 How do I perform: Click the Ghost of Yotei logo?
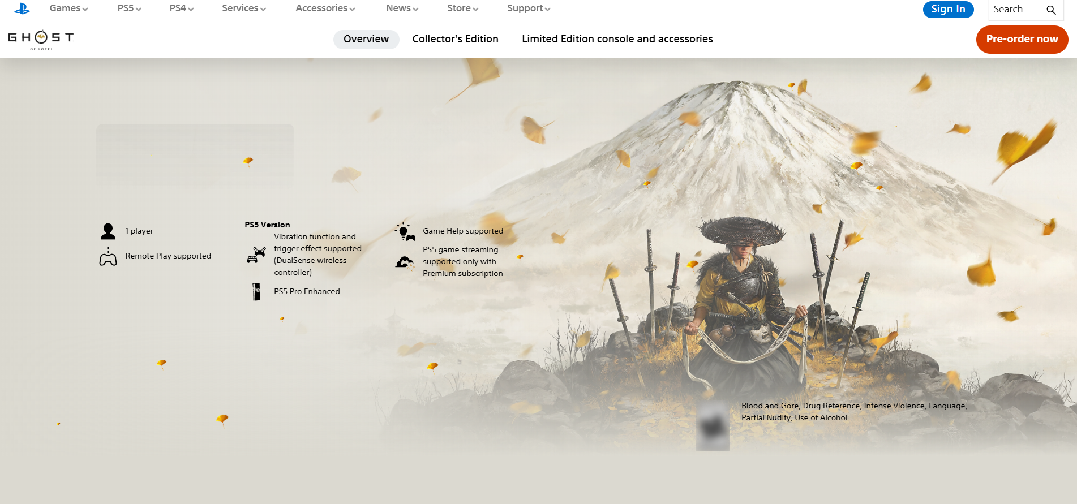coord(41,40)
